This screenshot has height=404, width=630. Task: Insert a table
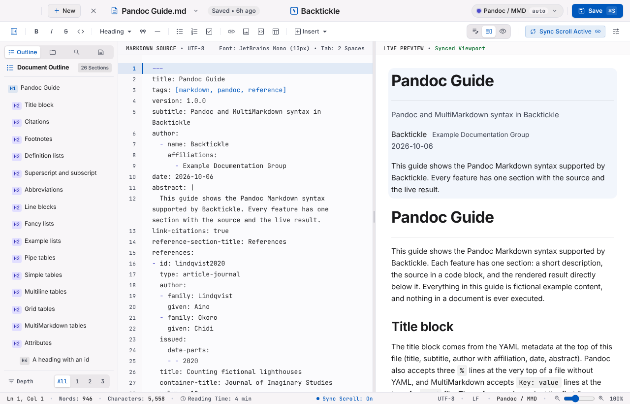pyautogui.click(x=276, y=32)
